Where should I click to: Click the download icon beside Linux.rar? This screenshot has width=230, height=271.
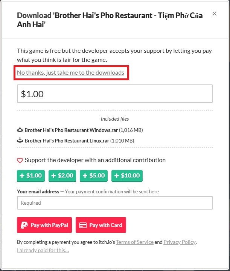[x=20, y=141]
